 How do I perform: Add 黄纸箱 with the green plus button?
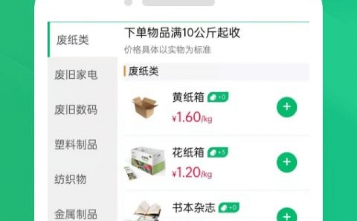click(x=287, y=107)
